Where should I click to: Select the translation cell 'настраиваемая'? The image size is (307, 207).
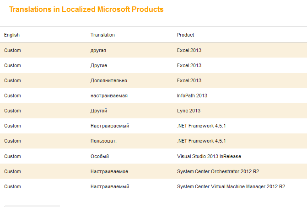pos(109,96)
